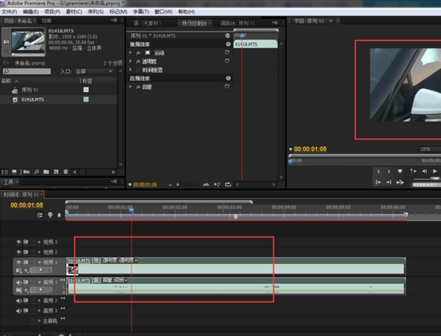Click the Set Out Point button in program monitor
The image size is (441, 336).
(389, 171)
